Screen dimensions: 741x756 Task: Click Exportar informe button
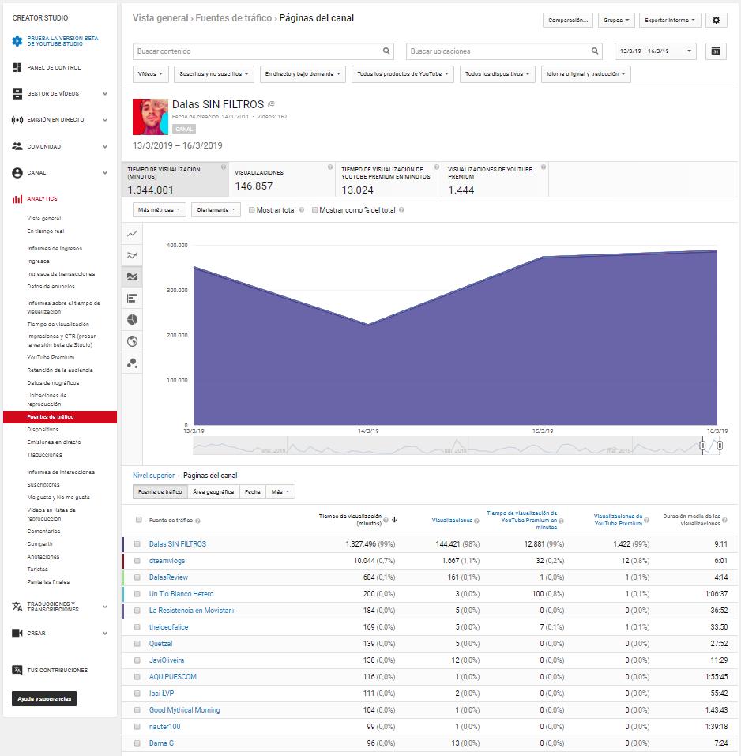[x=670, y=21]
